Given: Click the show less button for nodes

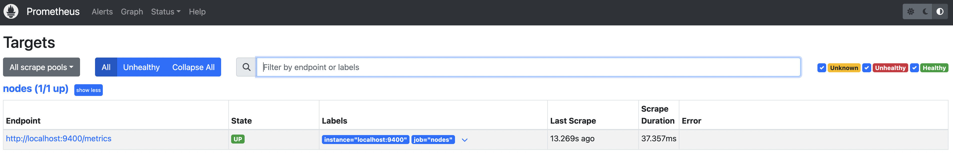Looking at the screenshot, I should tap(88, 90).
